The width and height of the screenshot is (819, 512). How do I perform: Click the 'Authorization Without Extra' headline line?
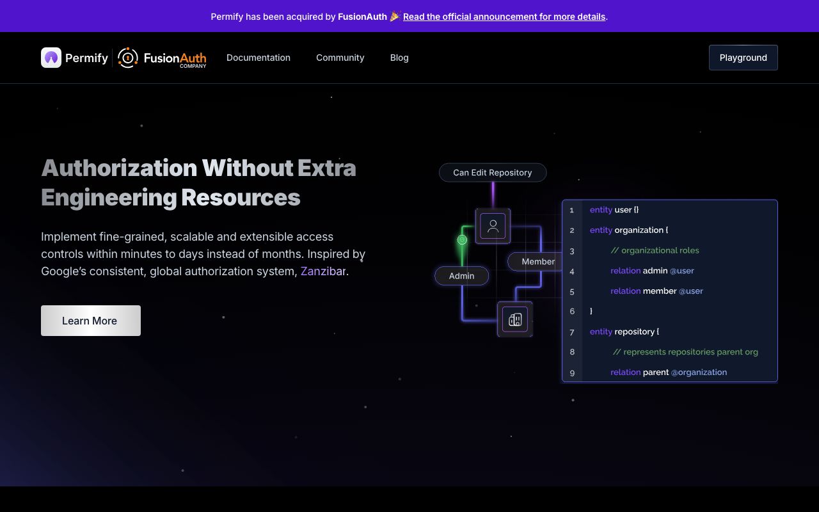[x=198, y=168]
